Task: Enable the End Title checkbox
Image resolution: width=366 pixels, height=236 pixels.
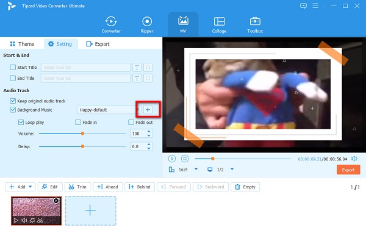Action: (13, 78)
